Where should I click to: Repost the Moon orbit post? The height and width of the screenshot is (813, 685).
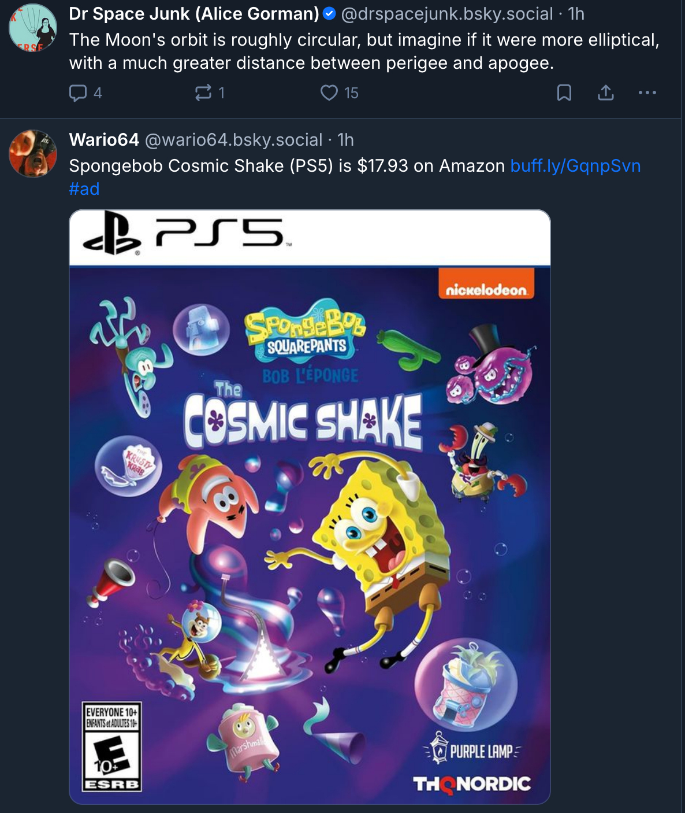[x=203, y=93]
